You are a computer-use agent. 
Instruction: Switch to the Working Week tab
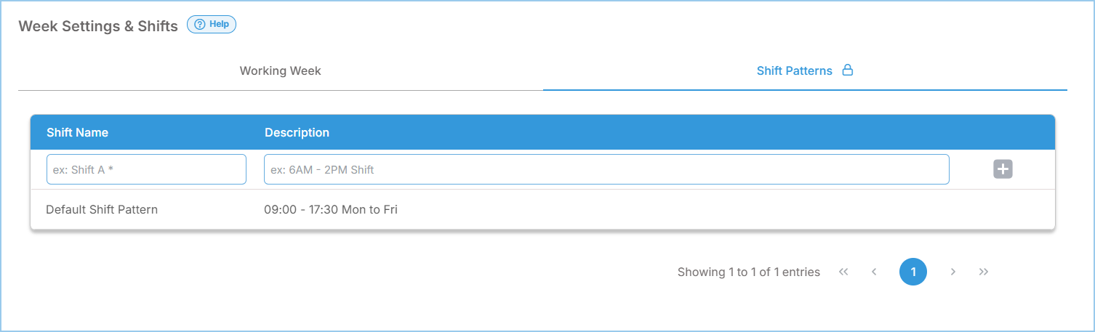coord(281,71)
